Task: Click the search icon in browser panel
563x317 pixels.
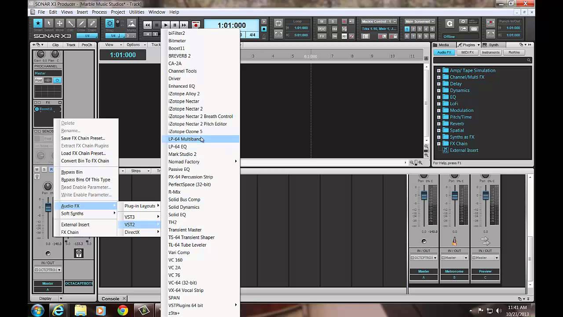Action: point(529,60)
